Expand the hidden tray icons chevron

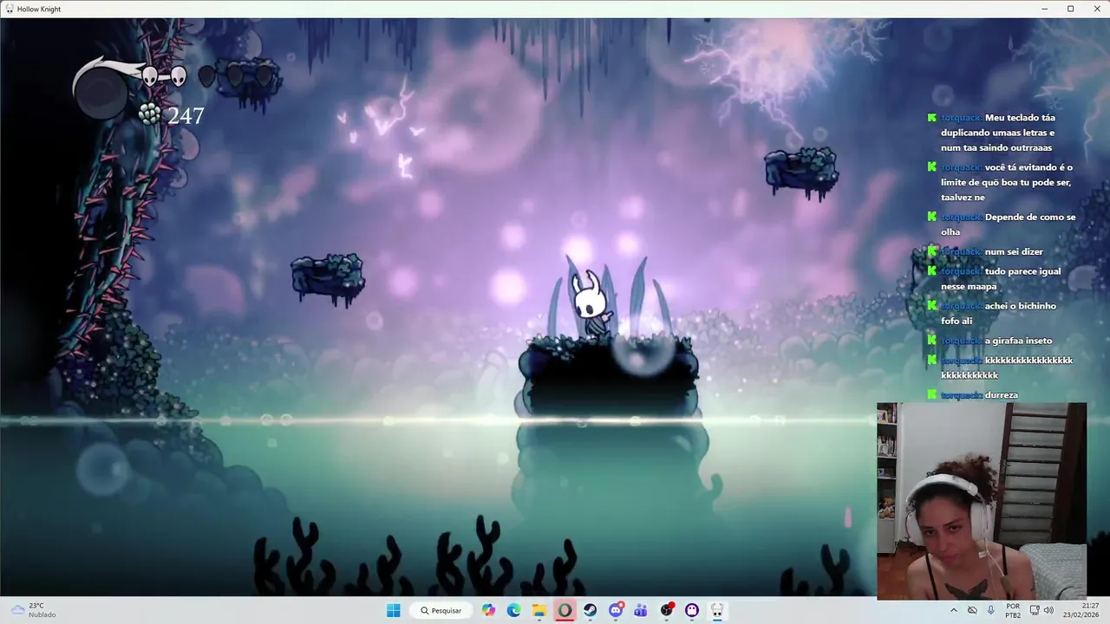(x=954, y=610)
